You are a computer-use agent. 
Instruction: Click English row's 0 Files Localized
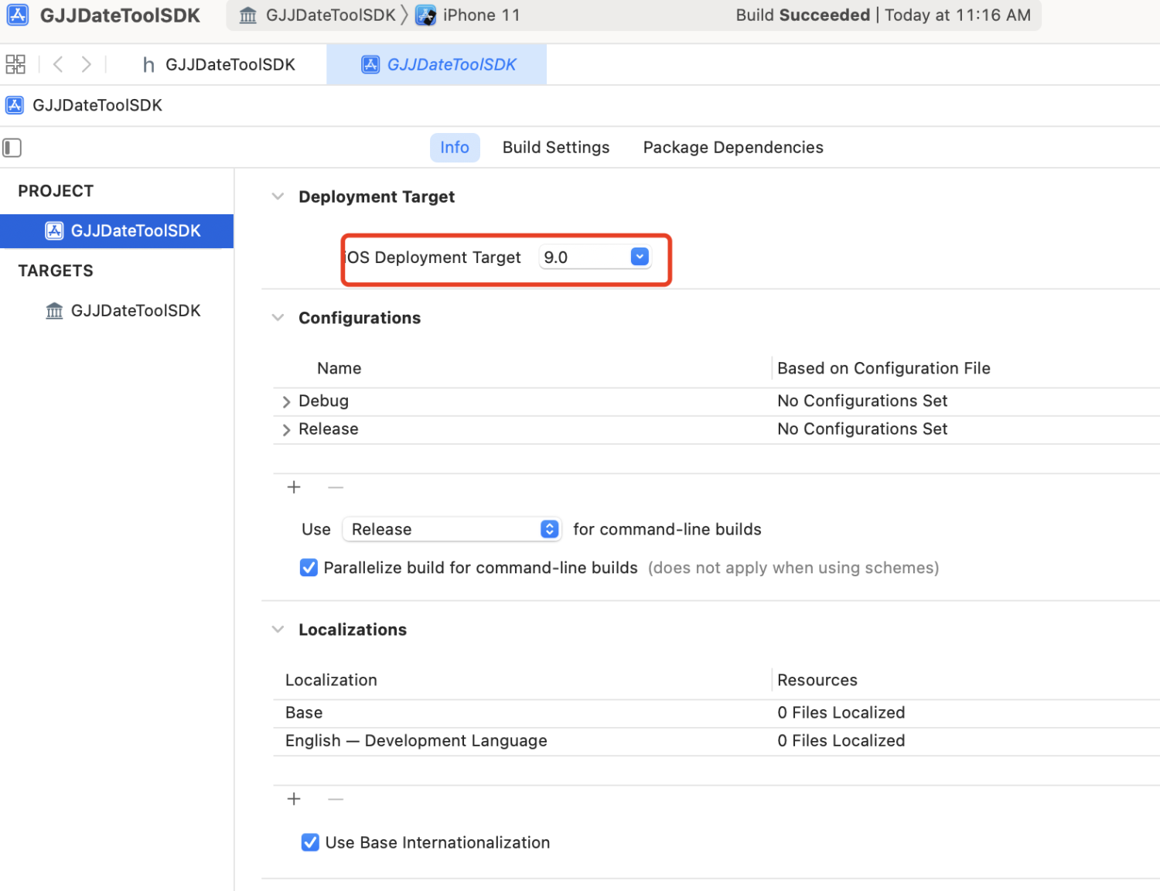pos(841,740)
